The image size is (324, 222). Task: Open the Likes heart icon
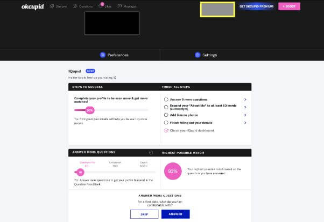(x=101, y=6)
